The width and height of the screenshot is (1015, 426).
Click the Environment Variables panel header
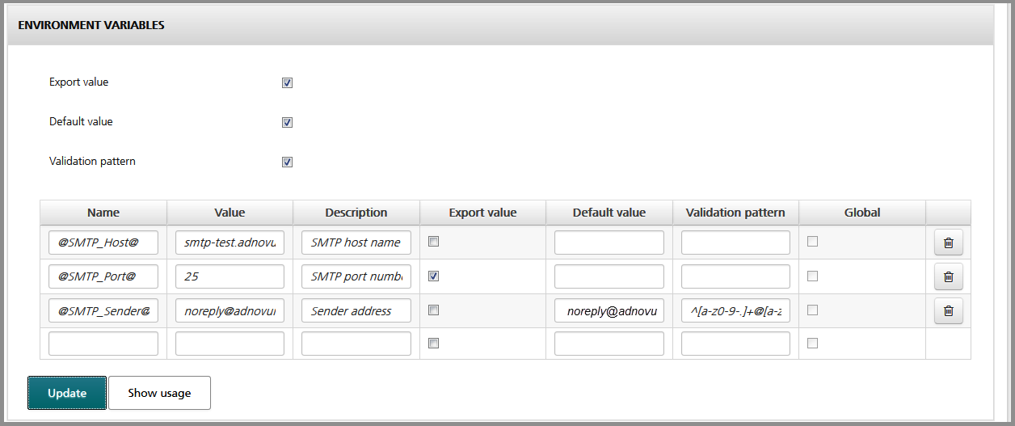click(500, 25)
